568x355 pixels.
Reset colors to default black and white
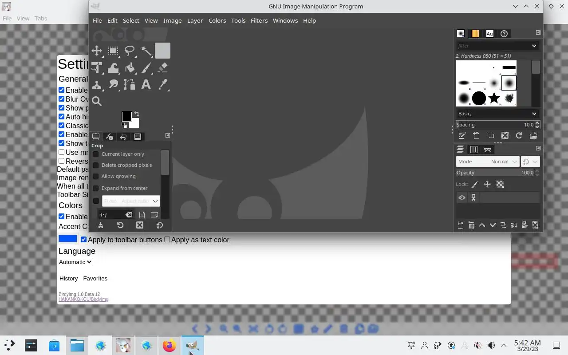coord(124,126)
